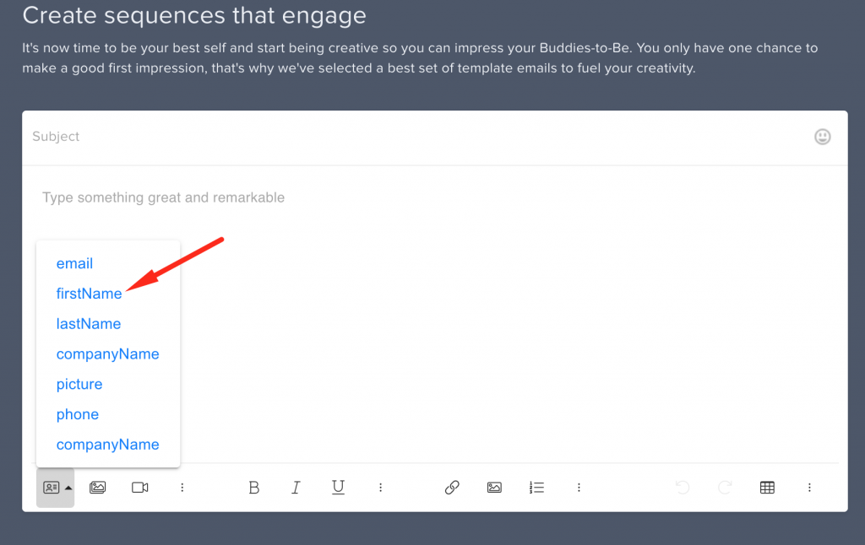
Task: Insert a video into the email
Action: click(x=140, y=488)
